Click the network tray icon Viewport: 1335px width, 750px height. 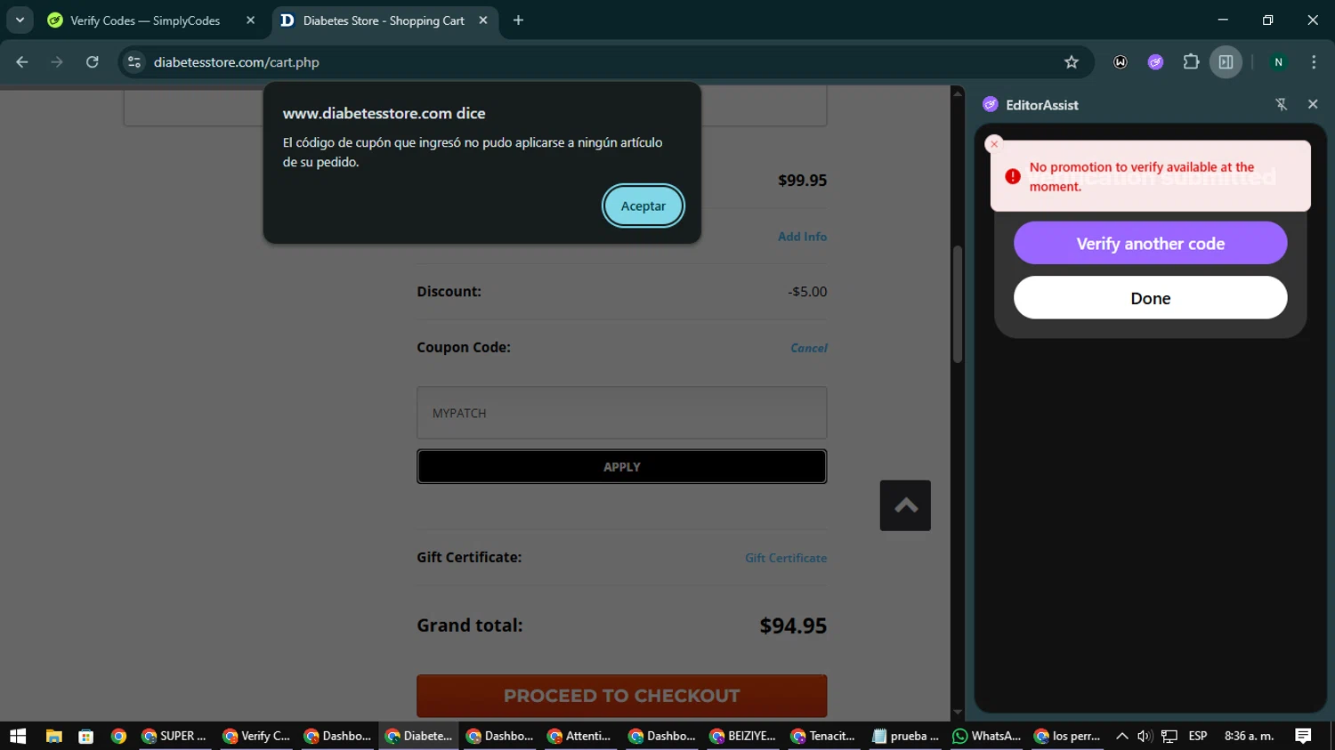coord(1169,736)
